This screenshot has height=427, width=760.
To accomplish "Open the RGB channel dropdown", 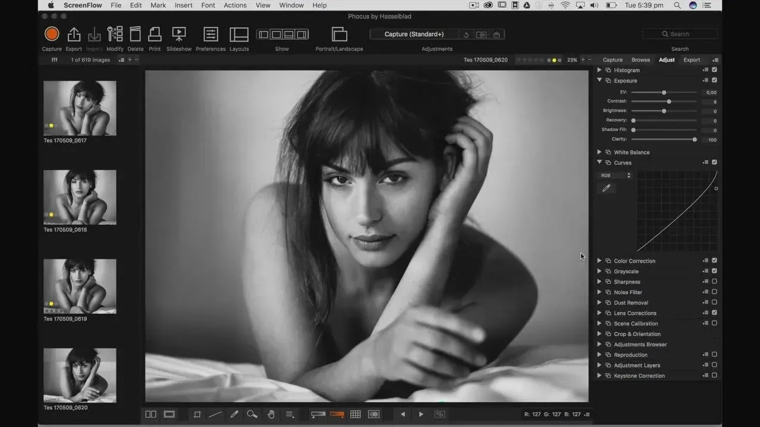I will 616,176.
